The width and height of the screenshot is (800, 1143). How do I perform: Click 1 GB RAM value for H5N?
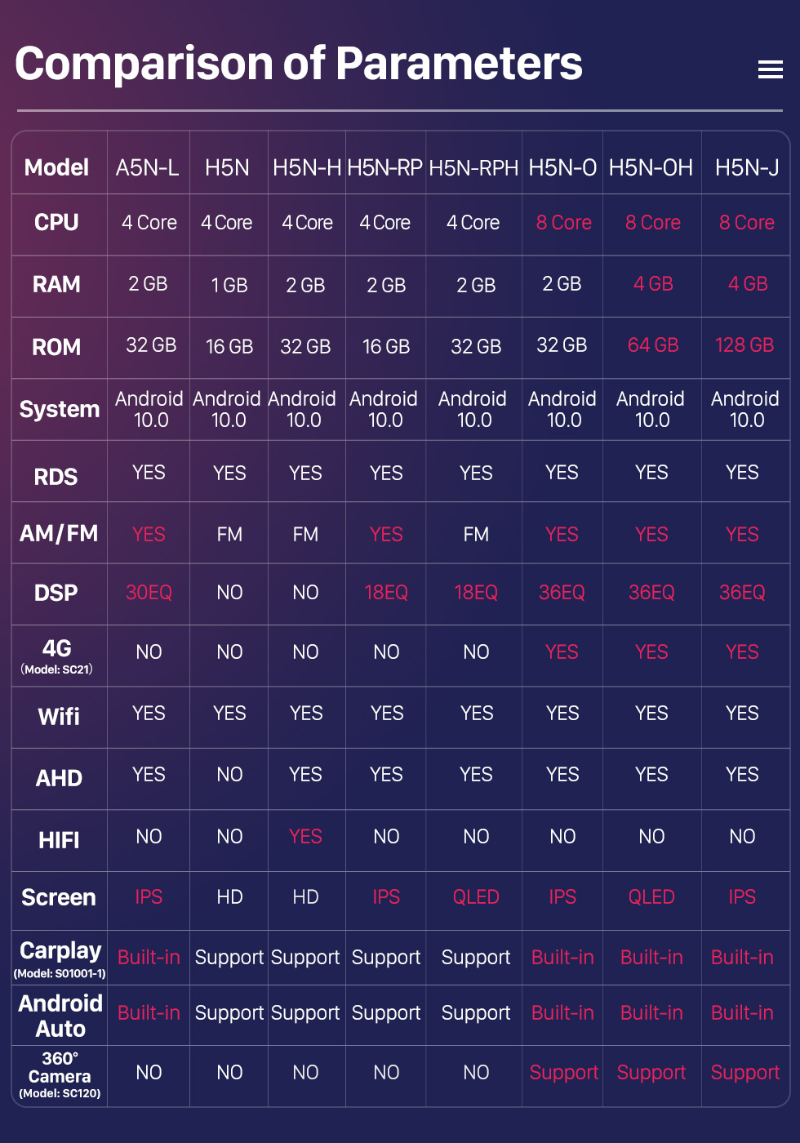229,286
